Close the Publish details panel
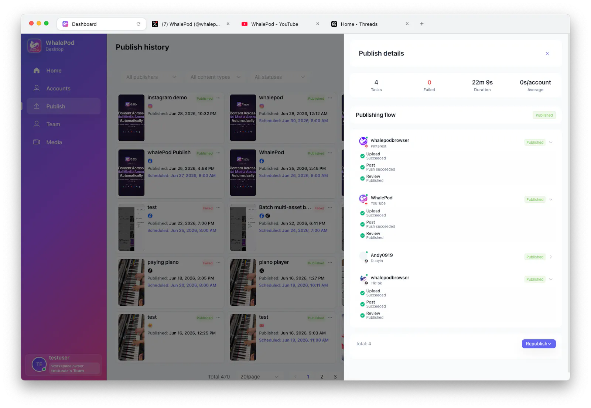 click(x=547, y=54)
